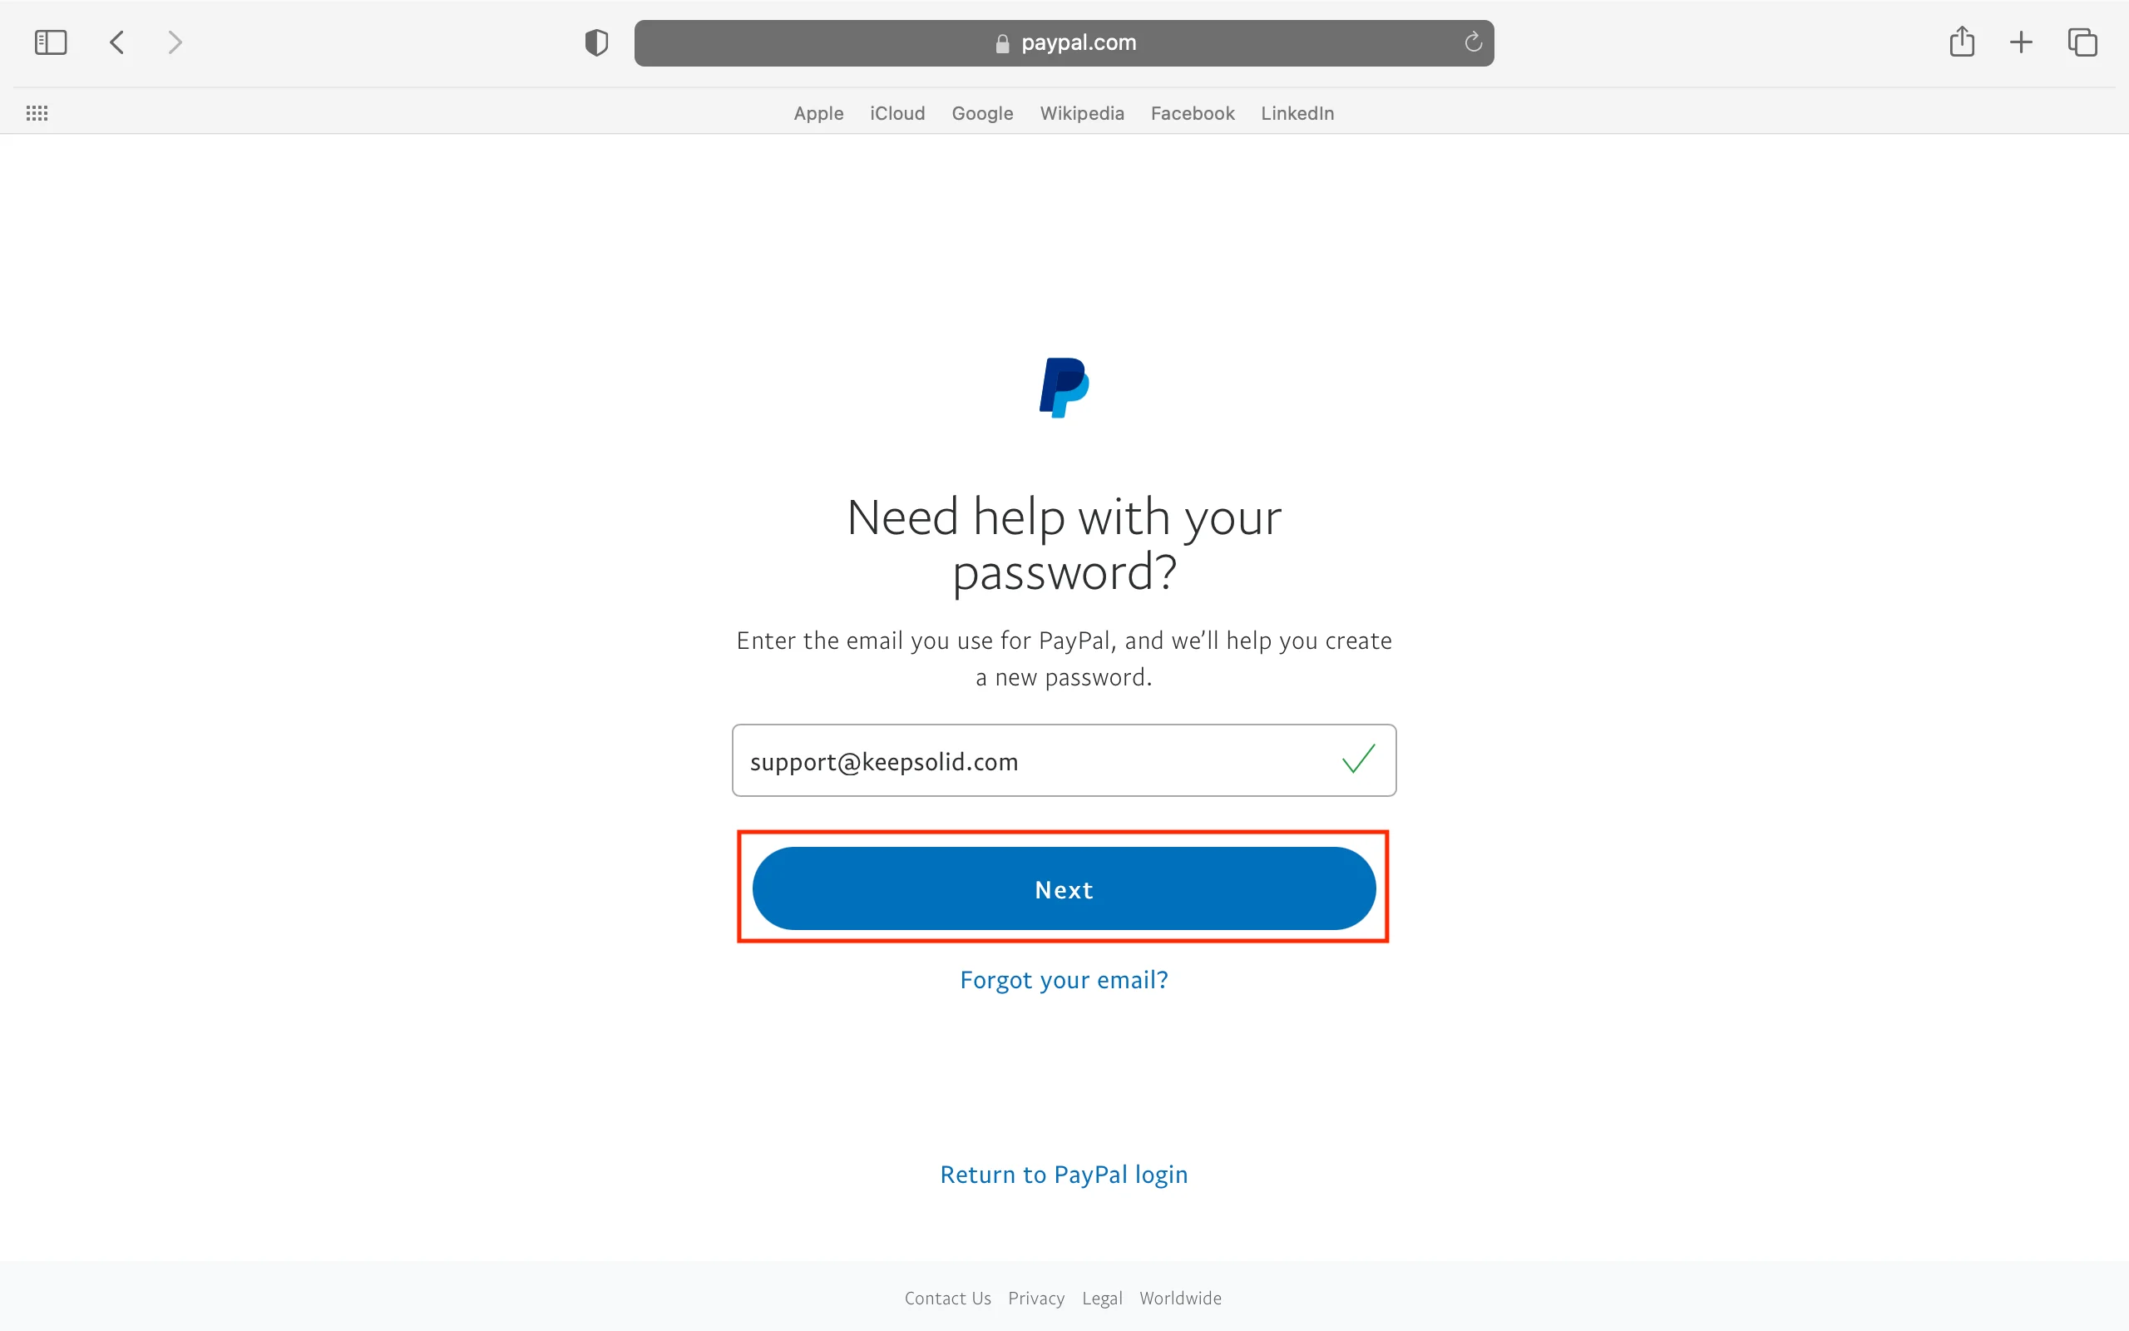This screenshot has height=1331, width=2129.
Task: Select the Wikipedia bookmark link
Action: [1082, 113]
